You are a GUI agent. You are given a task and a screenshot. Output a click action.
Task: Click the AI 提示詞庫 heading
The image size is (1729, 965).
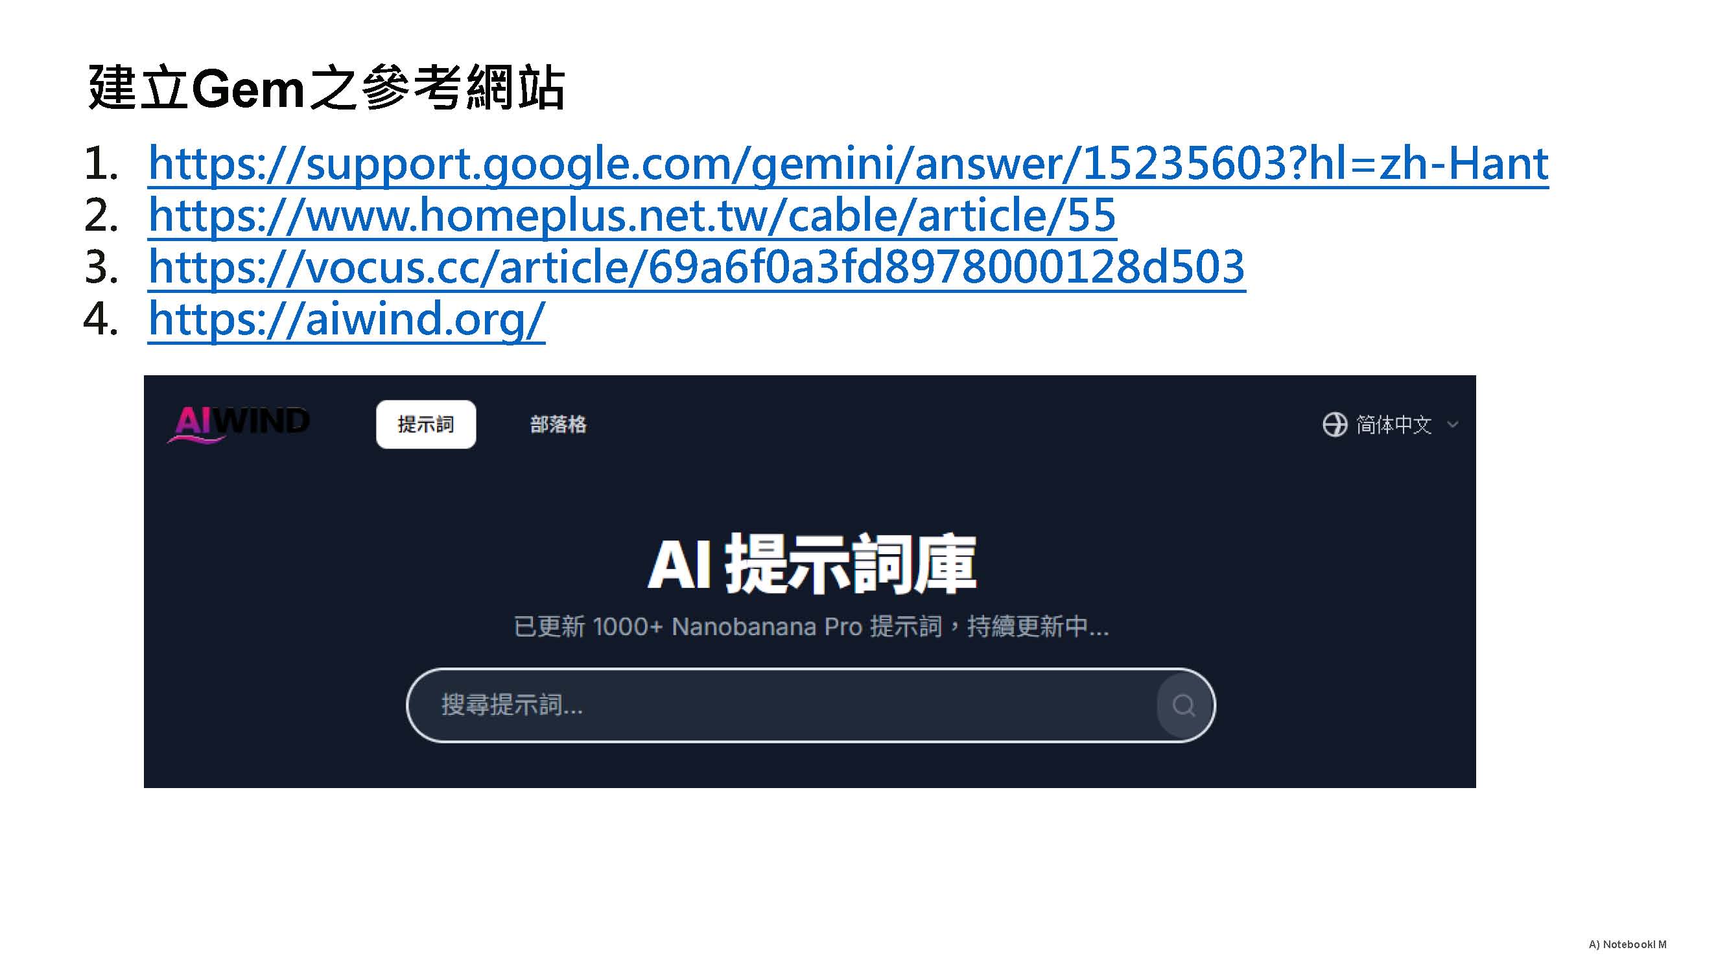coord(811,564)
